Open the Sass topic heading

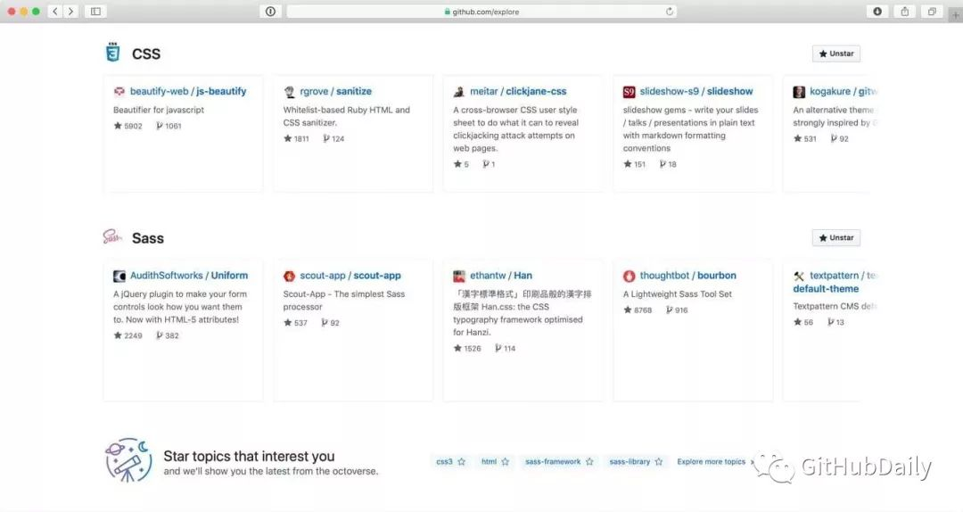pyautogui.click(x=148, y=238)
